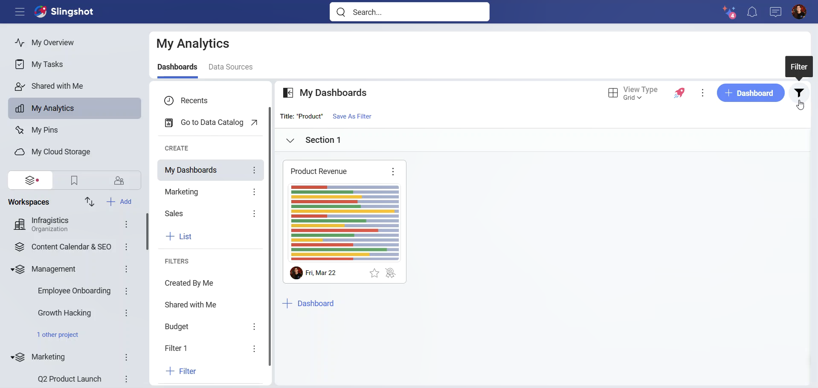The height and width of the screenshot is (388, 818).
Task: Open the Growth Hacking project
Action: (64, 313)
